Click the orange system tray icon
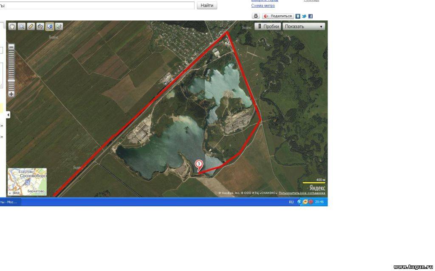This screenshot has width=435, height=271. [305, 202]
